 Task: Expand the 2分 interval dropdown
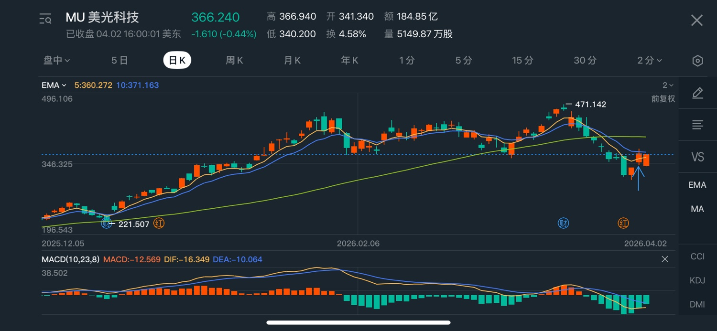coord(650,61)
